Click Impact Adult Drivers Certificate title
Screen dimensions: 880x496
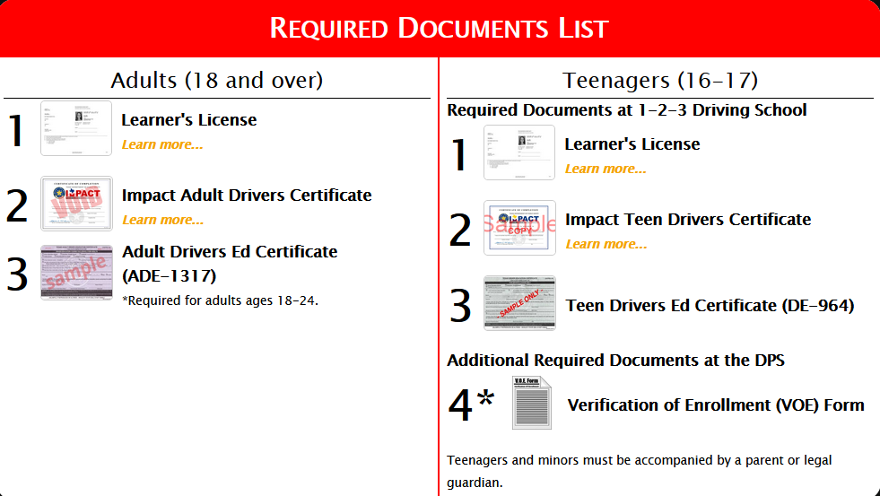point(247,195)
